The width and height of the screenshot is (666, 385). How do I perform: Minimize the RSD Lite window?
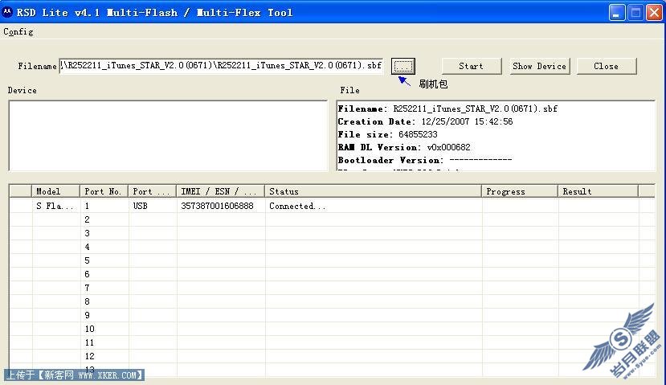coord(616,12)
